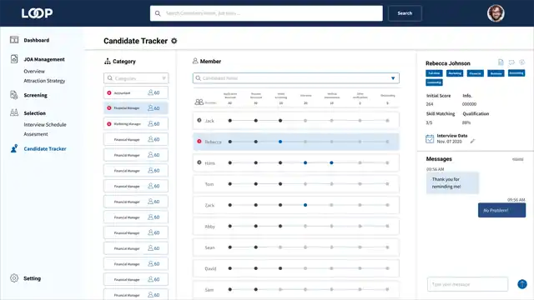
Task: Go to Overview under JOA Management
Action: (x=34, y=71)
